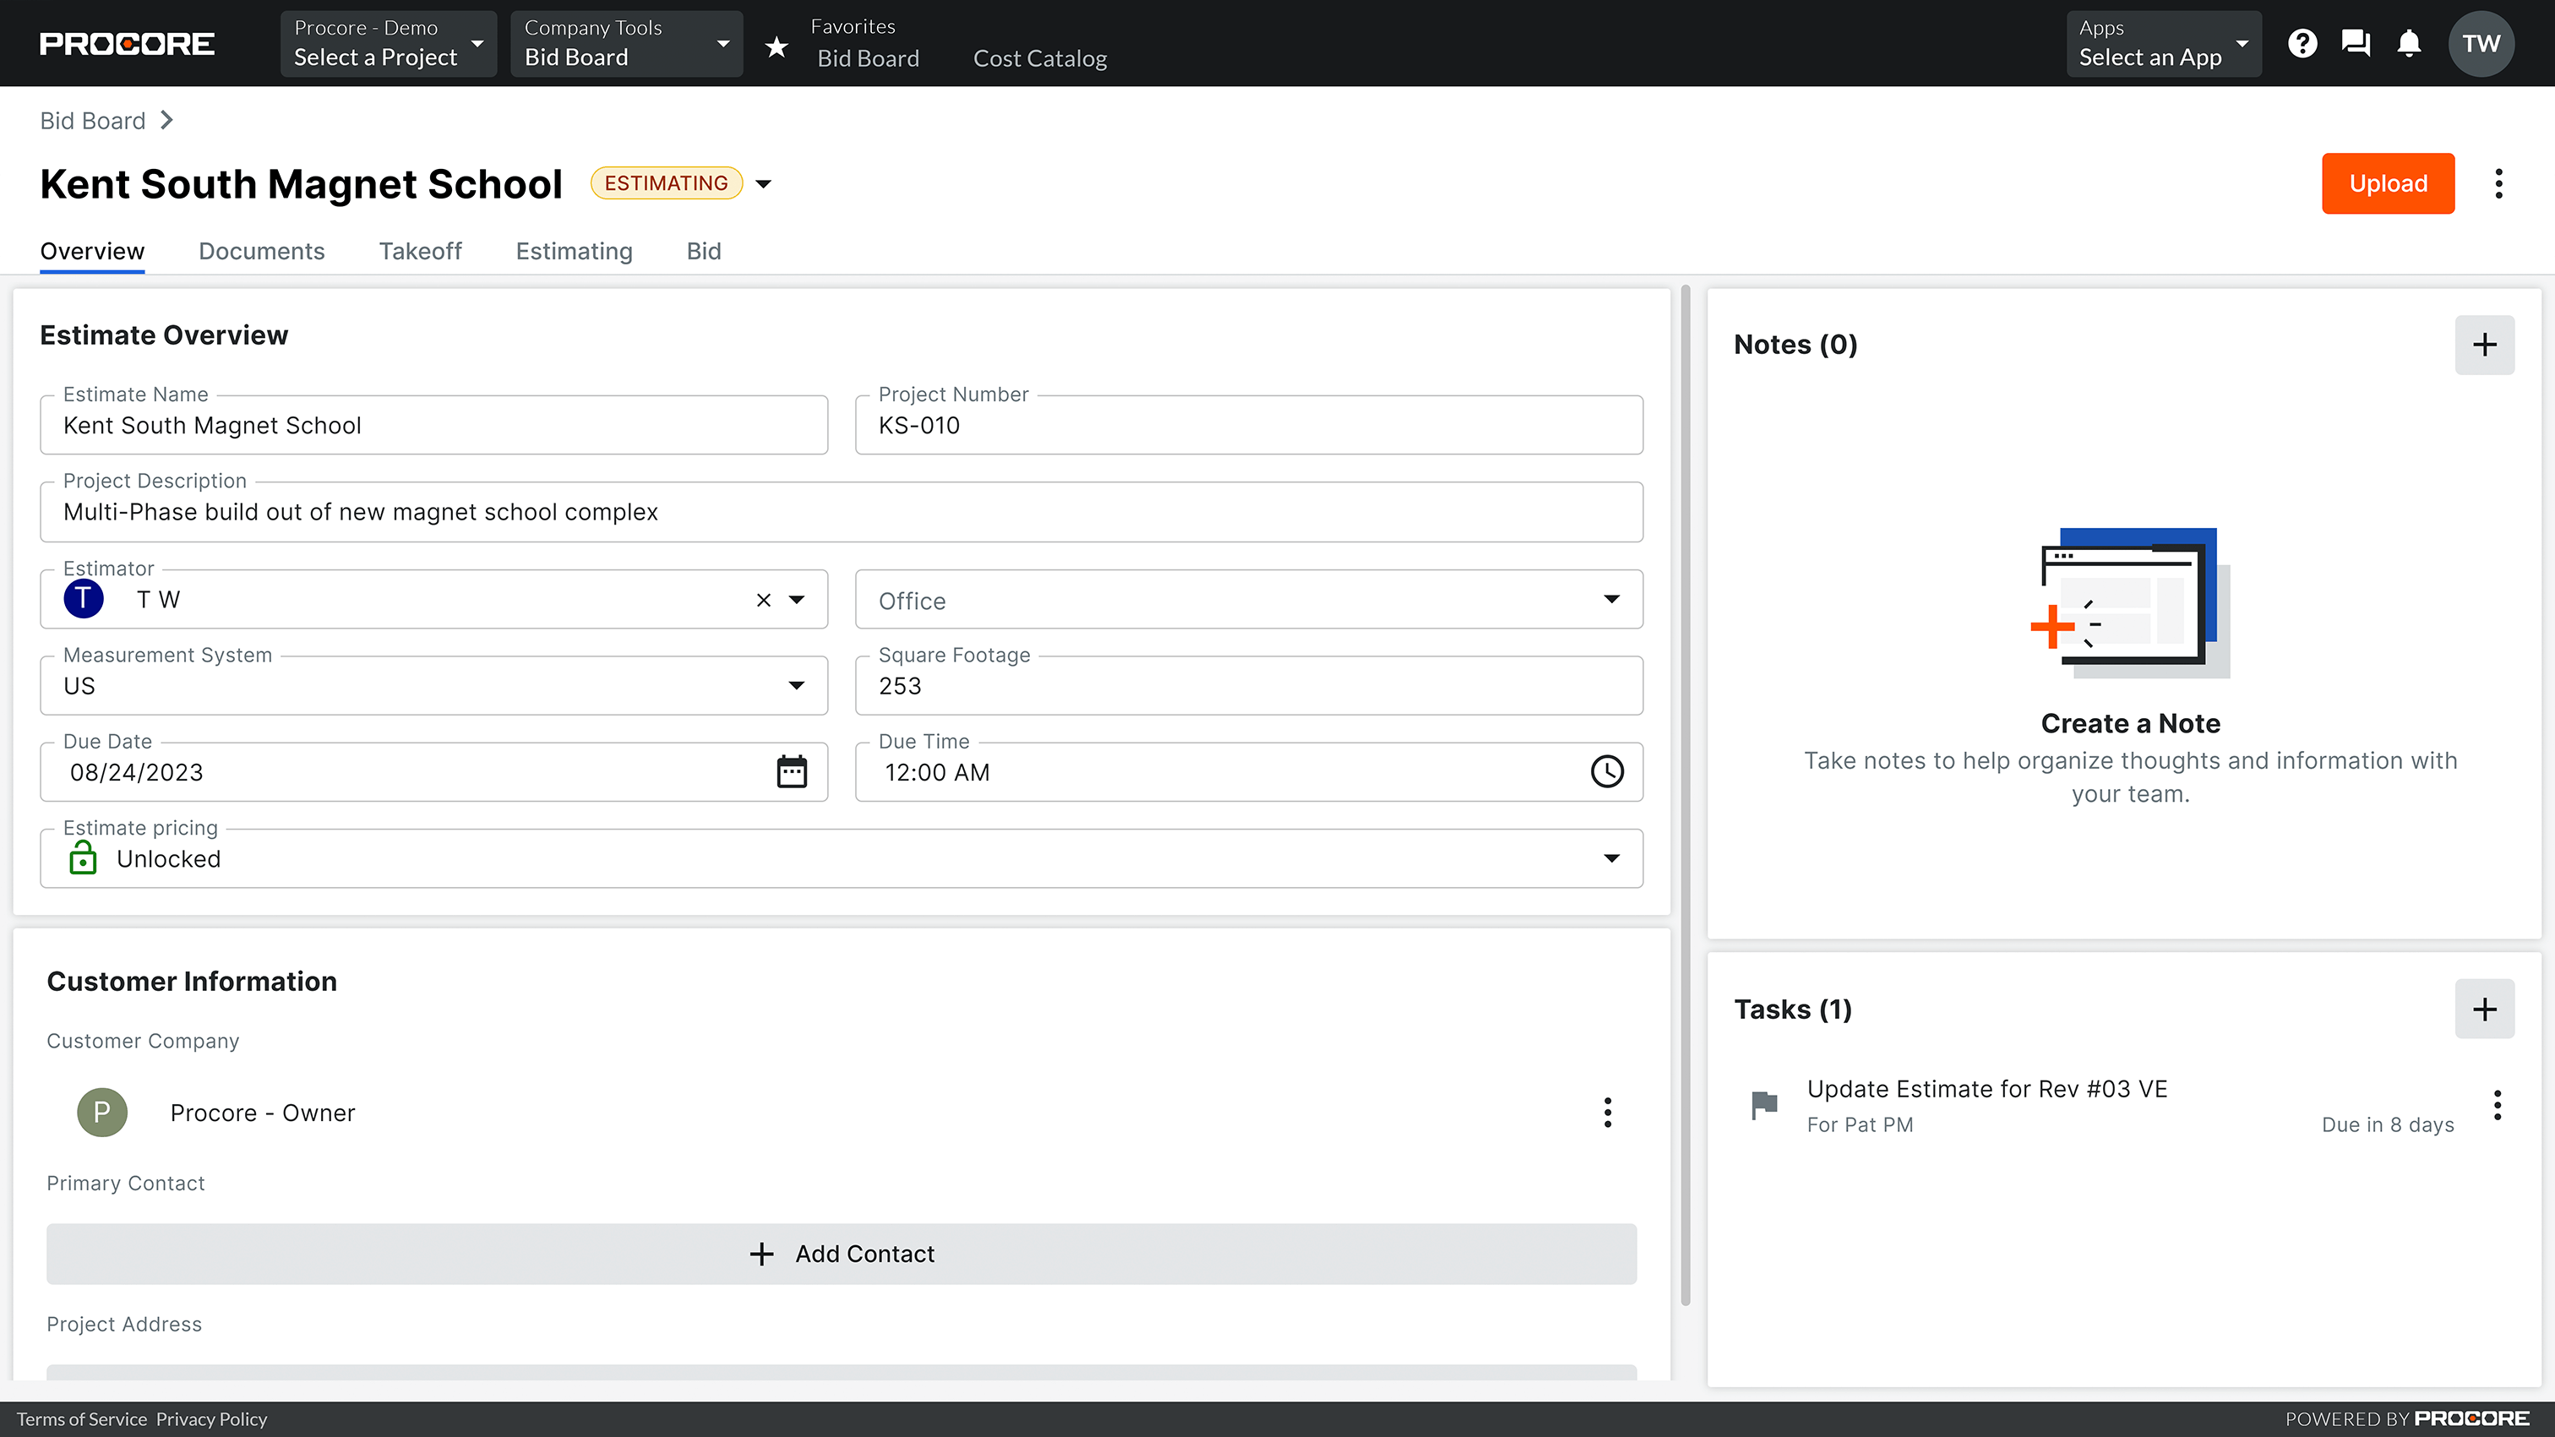Clear the Estimator selection with the X
The height and width of the screenshot is (1437, 2555).
click(x=762, y=599)
